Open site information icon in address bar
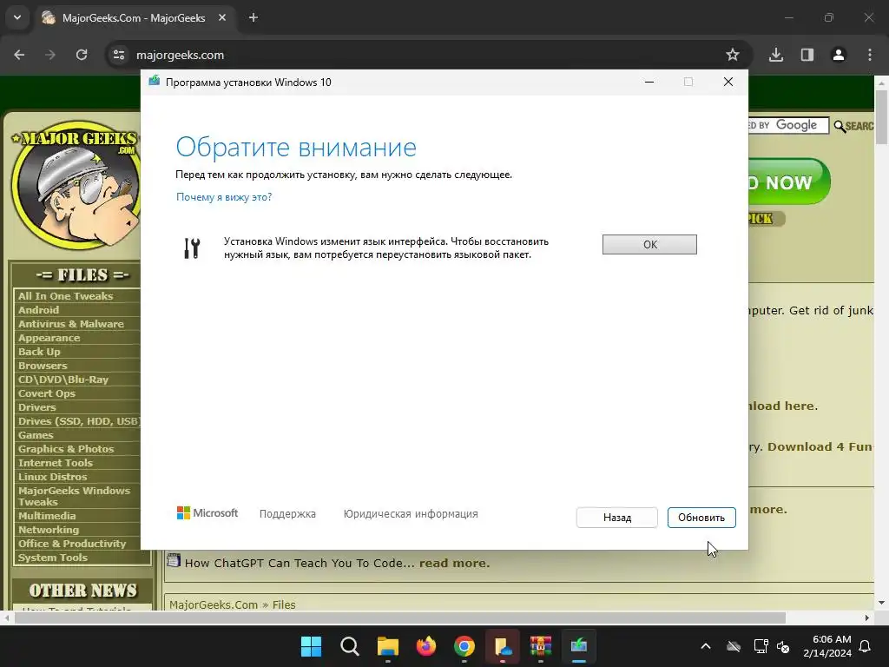The image size is (889, 667). 119,55
